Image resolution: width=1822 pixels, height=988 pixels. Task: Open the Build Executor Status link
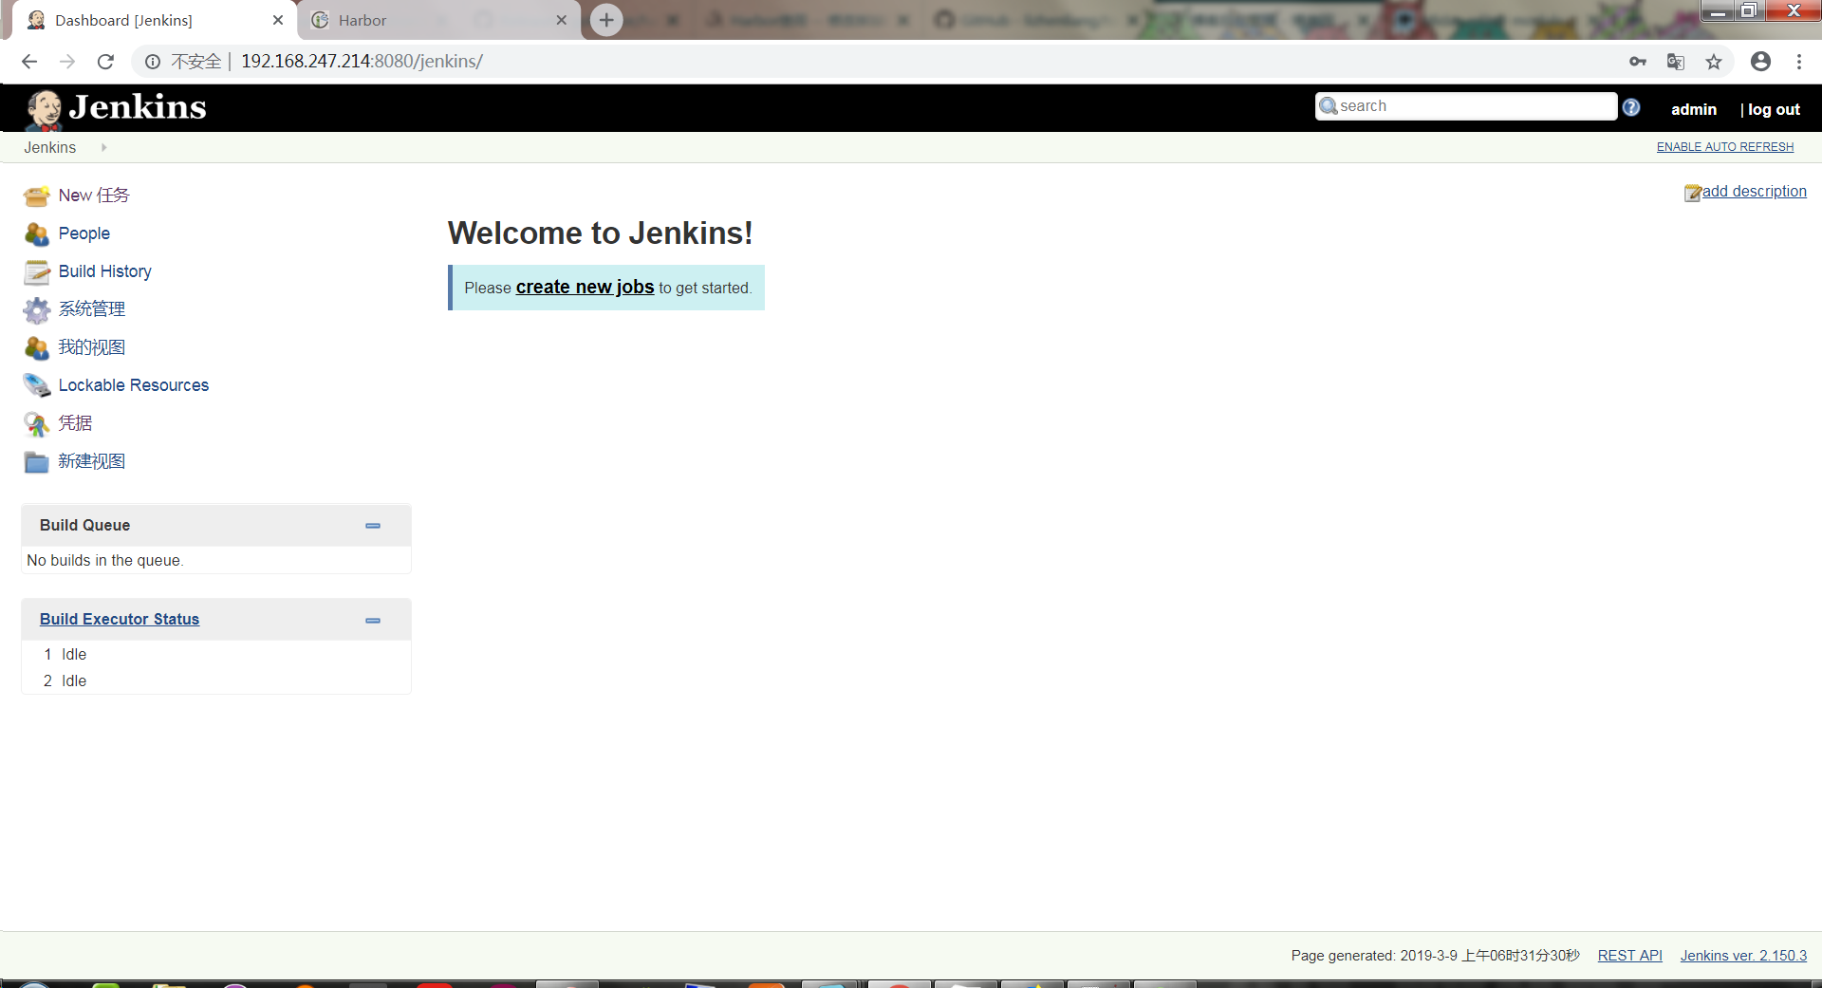point(120,620)
